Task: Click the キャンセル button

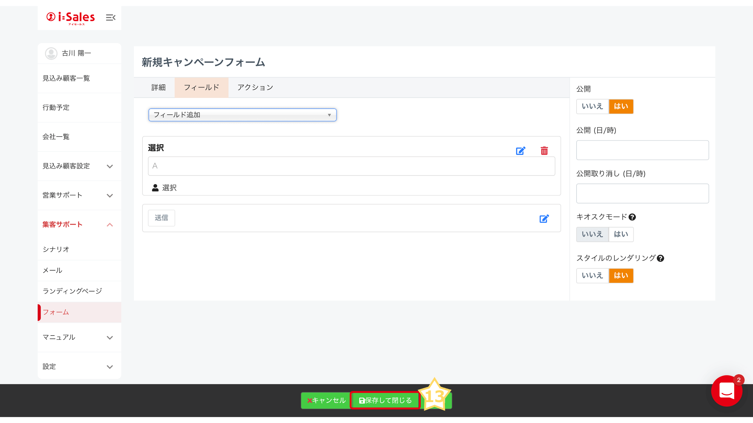Action: click(326, 401)
